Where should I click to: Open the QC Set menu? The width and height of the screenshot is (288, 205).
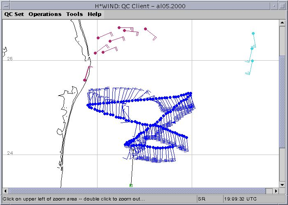14,14
